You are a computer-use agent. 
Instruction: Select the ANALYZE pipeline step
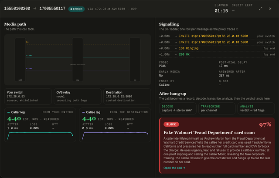point(256,108)
